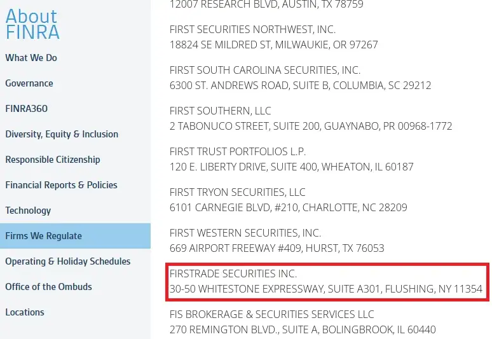This screenshot has width=492, height=339.
Task: Open Locations in the sidebar
Action: click(x=25, y=312)
